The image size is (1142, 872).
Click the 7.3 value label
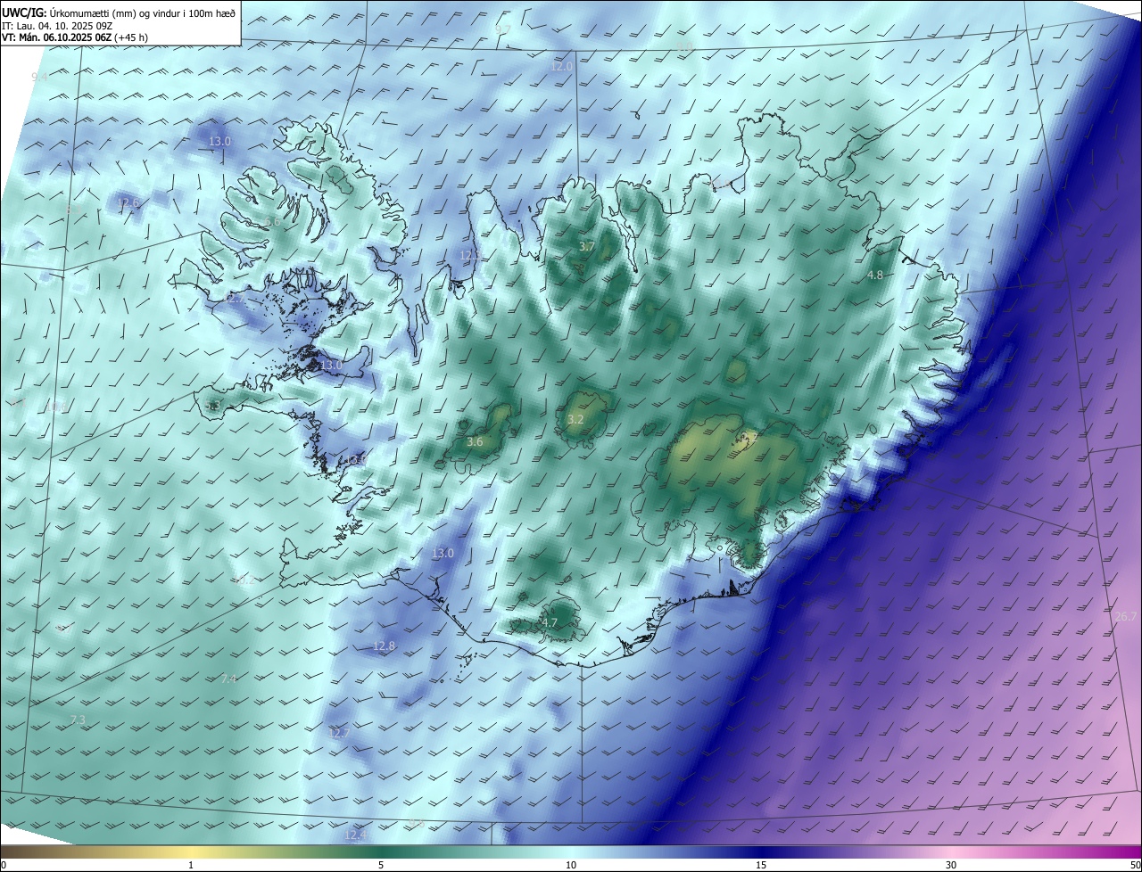coord(78,720)
